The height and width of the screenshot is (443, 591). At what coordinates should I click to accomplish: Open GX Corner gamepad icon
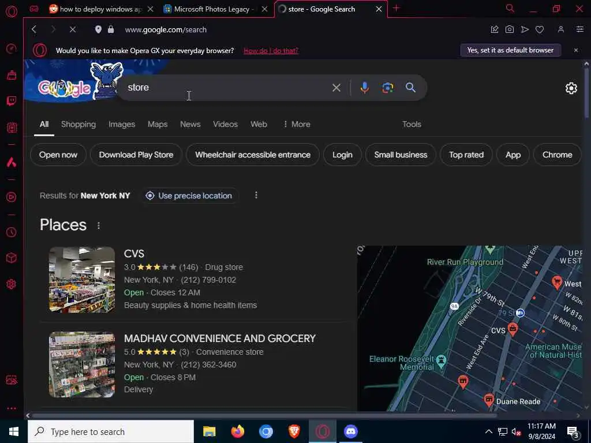click(34, 9)
